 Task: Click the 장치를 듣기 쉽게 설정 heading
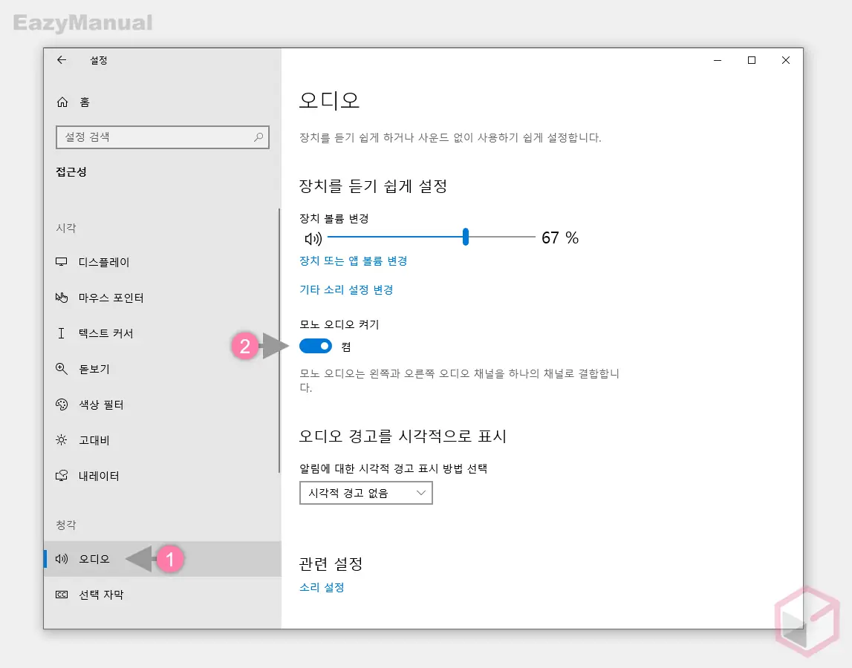(374, 186)
